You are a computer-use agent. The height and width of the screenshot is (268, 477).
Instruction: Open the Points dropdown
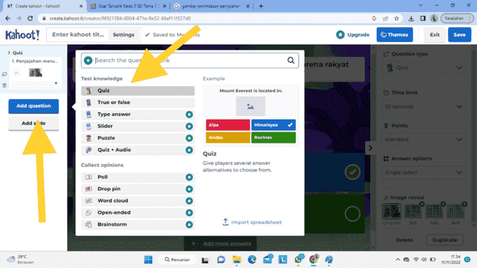click(x=424, y=139)
